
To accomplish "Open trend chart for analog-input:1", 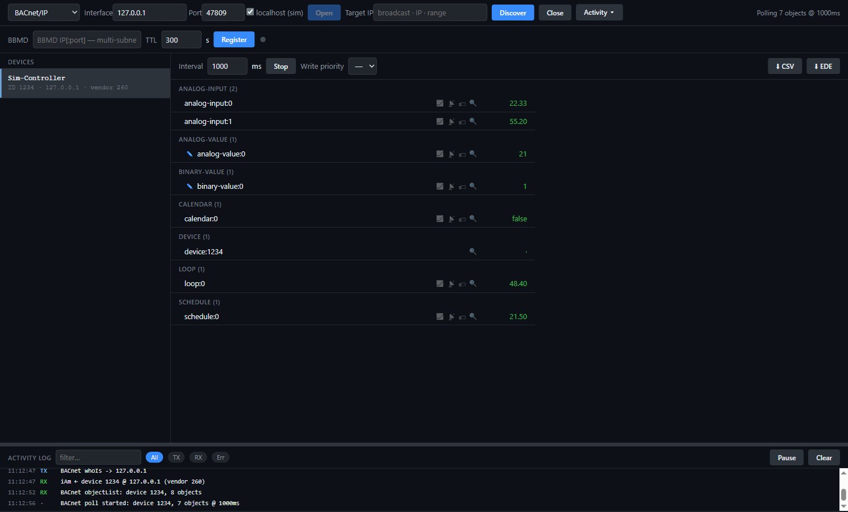I will click(x=440, y=122).
